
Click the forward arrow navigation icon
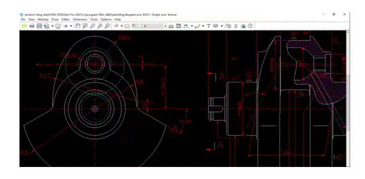[x=65, y=26]
